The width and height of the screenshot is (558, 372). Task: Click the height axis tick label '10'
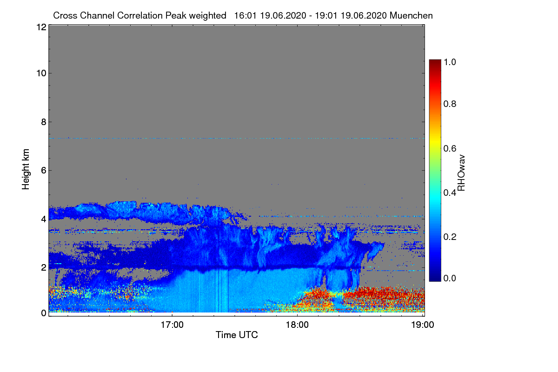(40, 73)
